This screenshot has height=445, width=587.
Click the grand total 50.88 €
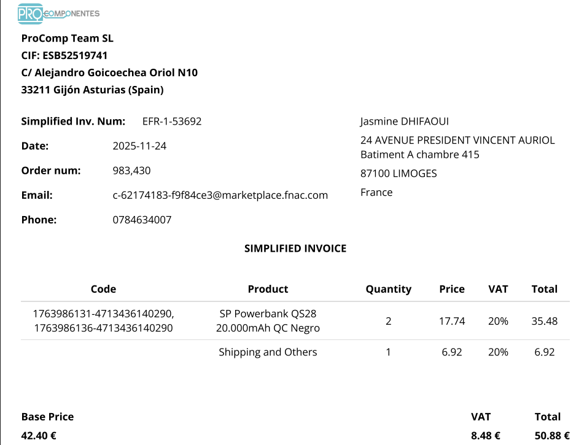coord(552,436)
